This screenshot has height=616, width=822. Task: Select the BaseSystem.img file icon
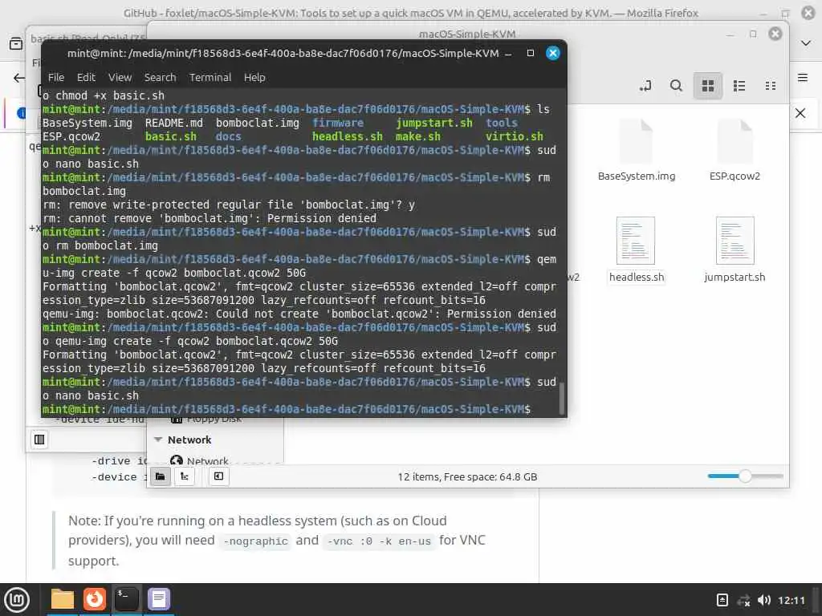click(x=637, y=141)
